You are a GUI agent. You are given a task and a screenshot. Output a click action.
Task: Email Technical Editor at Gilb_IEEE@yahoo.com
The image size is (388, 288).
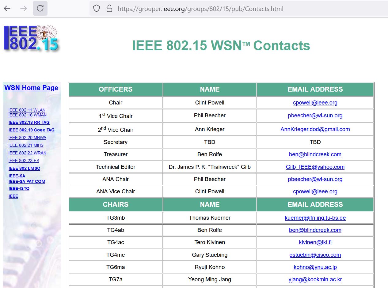(315, 167)
